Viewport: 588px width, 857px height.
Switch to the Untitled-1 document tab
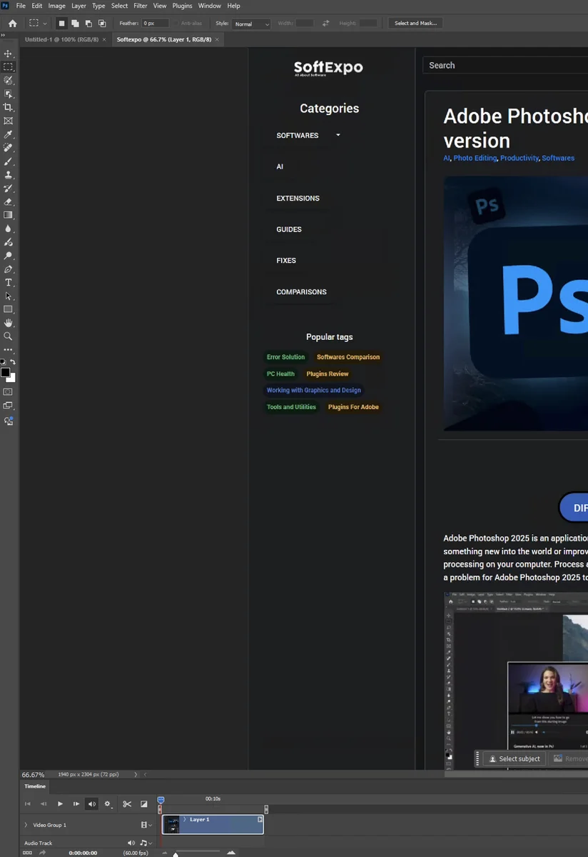pyautogui.click(x=61, y=39)
